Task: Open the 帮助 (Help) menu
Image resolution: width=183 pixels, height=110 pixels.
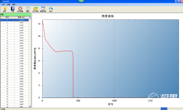Action: [14, 5]
